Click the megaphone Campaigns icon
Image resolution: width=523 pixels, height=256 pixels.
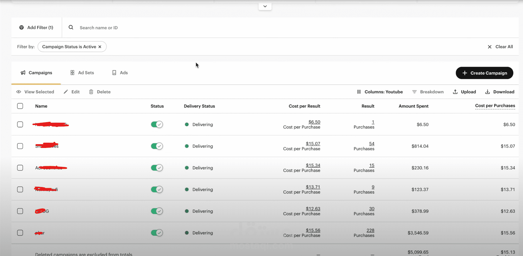coord(23,73)
